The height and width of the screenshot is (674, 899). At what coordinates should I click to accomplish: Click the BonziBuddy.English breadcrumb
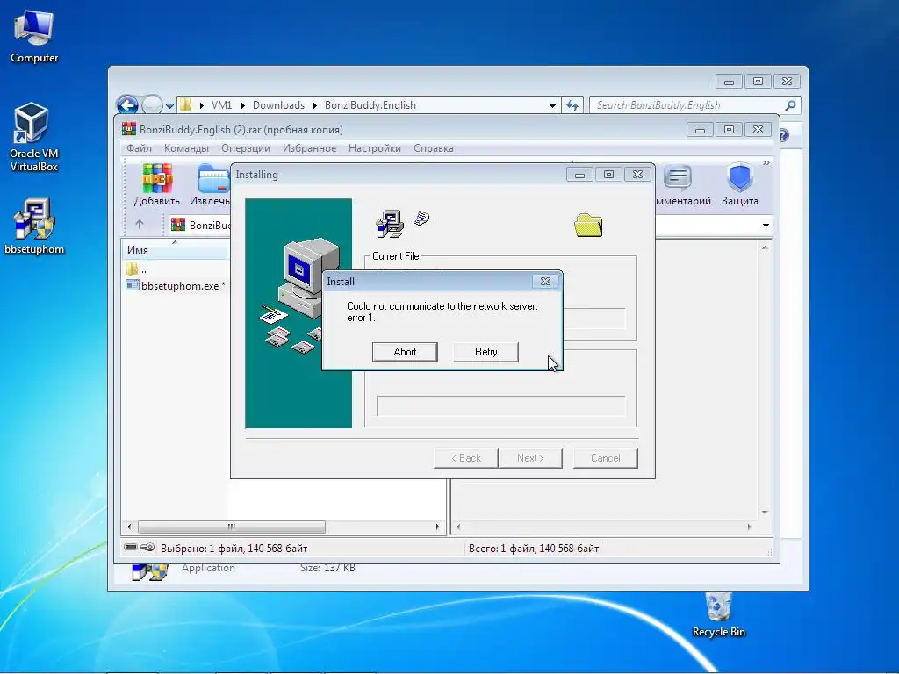coord(370,105)
